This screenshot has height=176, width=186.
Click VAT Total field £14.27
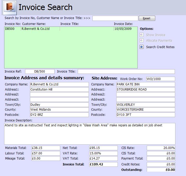click(103, 159)
